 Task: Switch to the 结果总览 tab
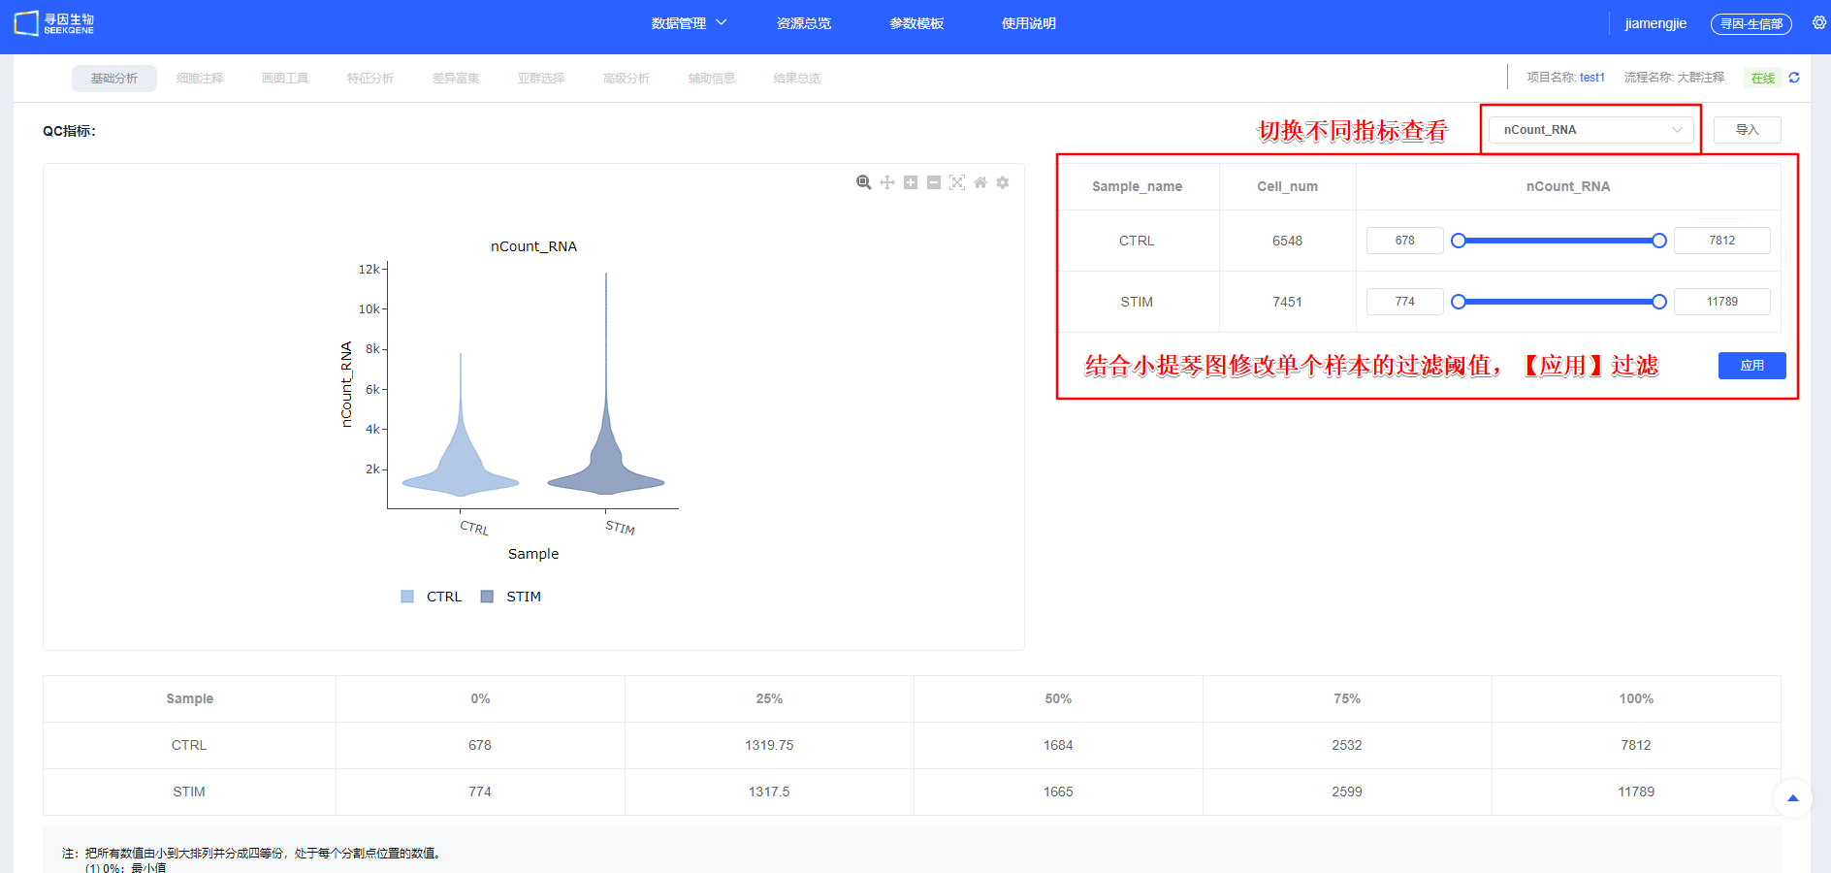coord(797,79)
